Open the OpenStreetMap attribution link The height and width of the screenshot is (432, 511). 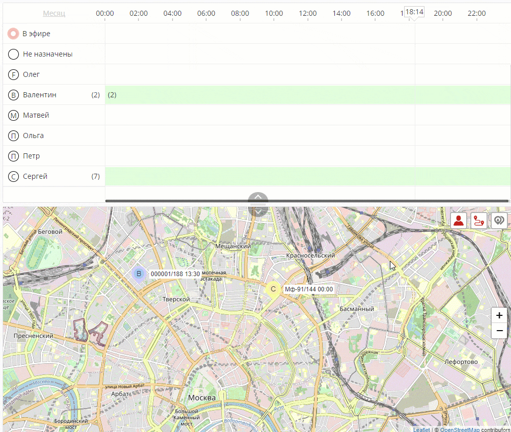click(460, 430)
